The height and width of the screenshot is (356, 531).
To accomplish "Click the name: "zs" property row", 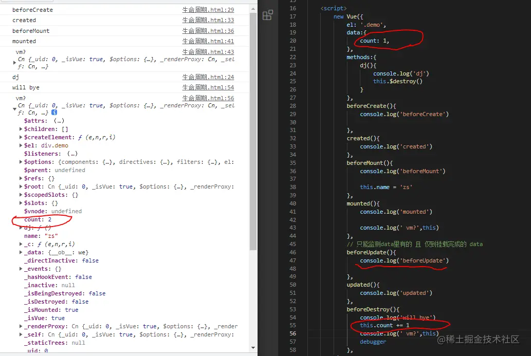I will coord(41,236).
